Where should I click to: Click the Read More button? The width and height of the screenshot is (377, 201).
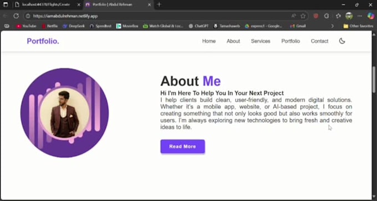[182, 146]
